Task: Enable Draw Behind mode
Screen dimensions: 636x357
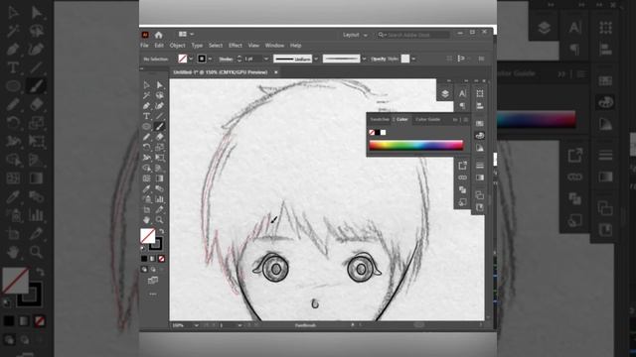Action: point(153,269)
